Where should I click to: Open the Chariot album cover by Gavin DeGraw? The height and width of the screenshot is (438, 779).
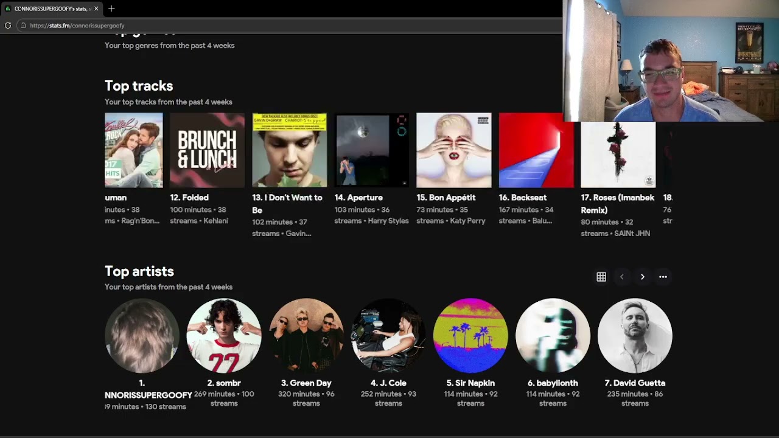coord(289,150)
